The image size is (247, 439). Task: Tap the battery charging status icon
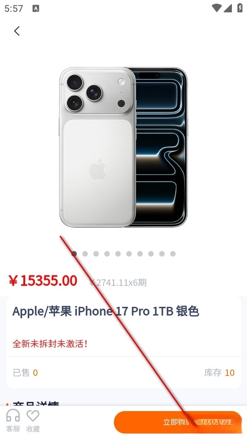[x=240, y=8]
